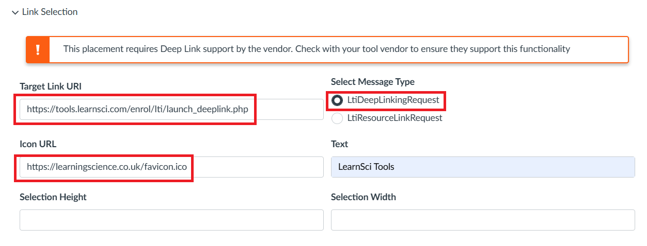Screen dimensions: 647x246
Task: Click the LtiResourceLinkRequest option label text
Action: [x=394, y=118]
